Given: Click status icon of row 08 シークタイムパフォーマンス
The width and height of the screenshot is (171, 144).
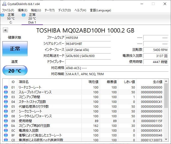Looking at the screenshot, I should (x=6, y=116).
